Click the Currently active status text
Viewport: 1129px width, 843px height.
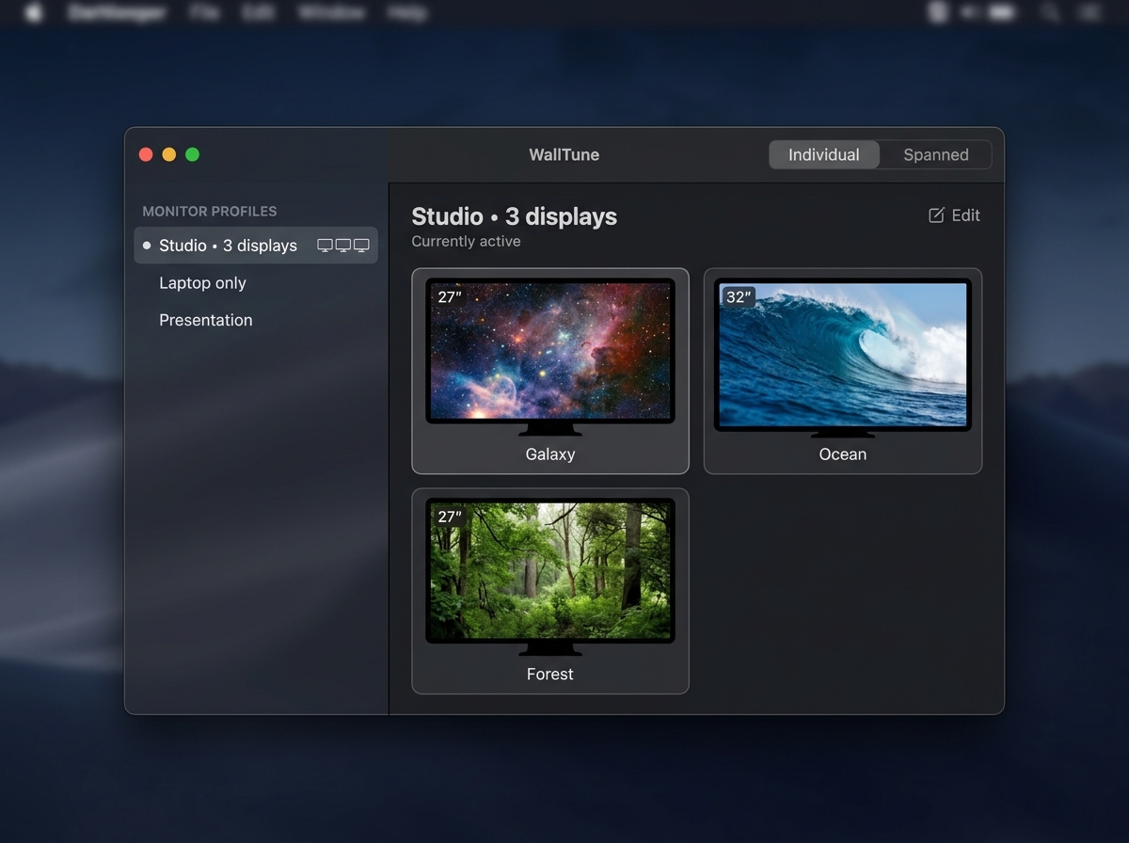[466, 242]
